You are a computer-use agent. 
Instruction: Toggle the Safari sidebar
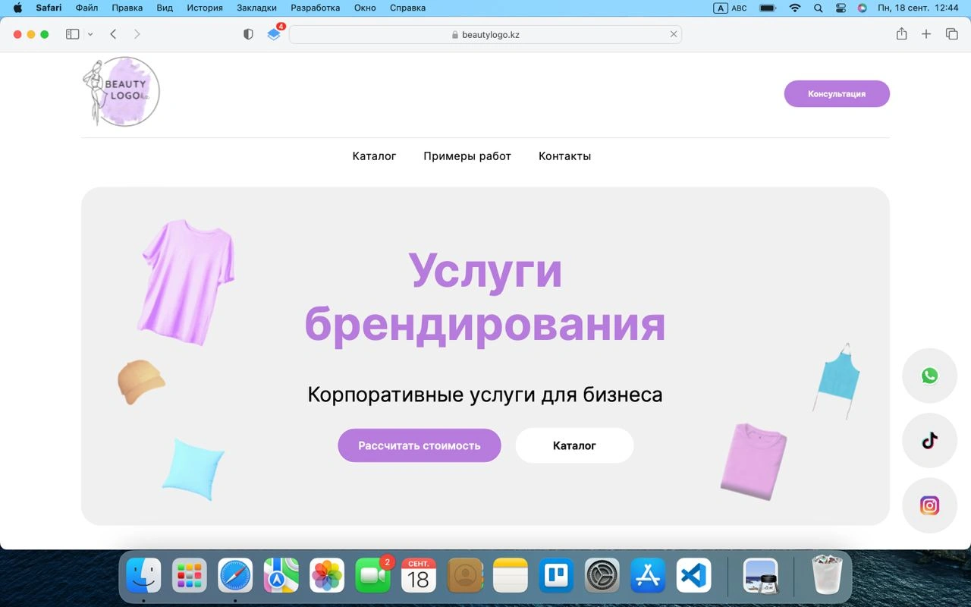pyautogui.click(x=73, y=34)
